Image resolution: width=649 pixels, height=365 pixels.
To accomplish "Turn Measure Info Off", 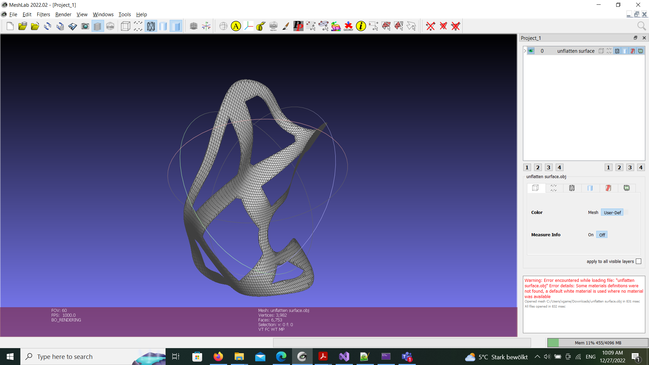I will tap(602, 235).
